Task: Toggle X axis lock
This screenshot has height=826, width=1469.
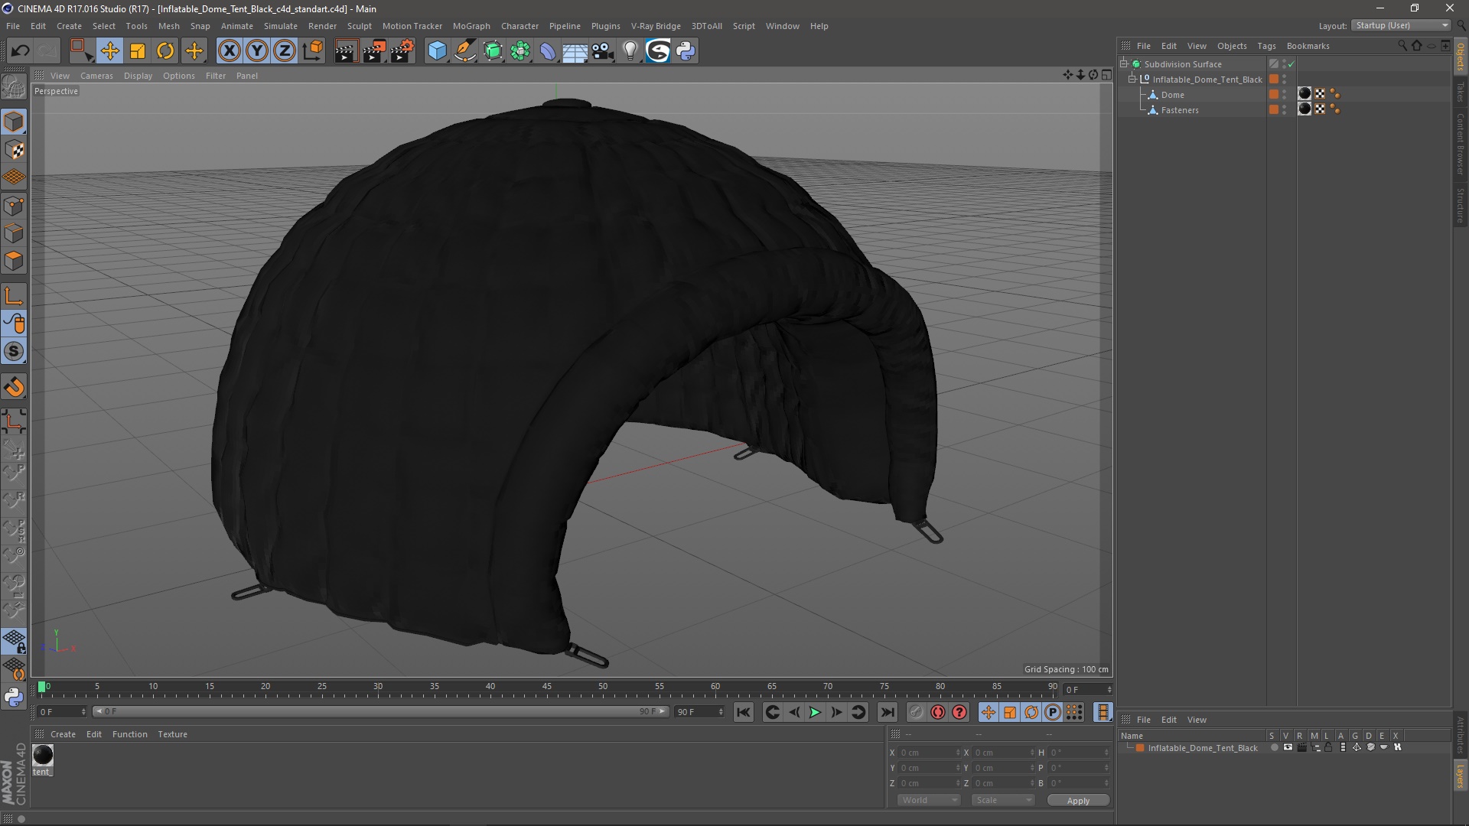Action: (229, 51)
